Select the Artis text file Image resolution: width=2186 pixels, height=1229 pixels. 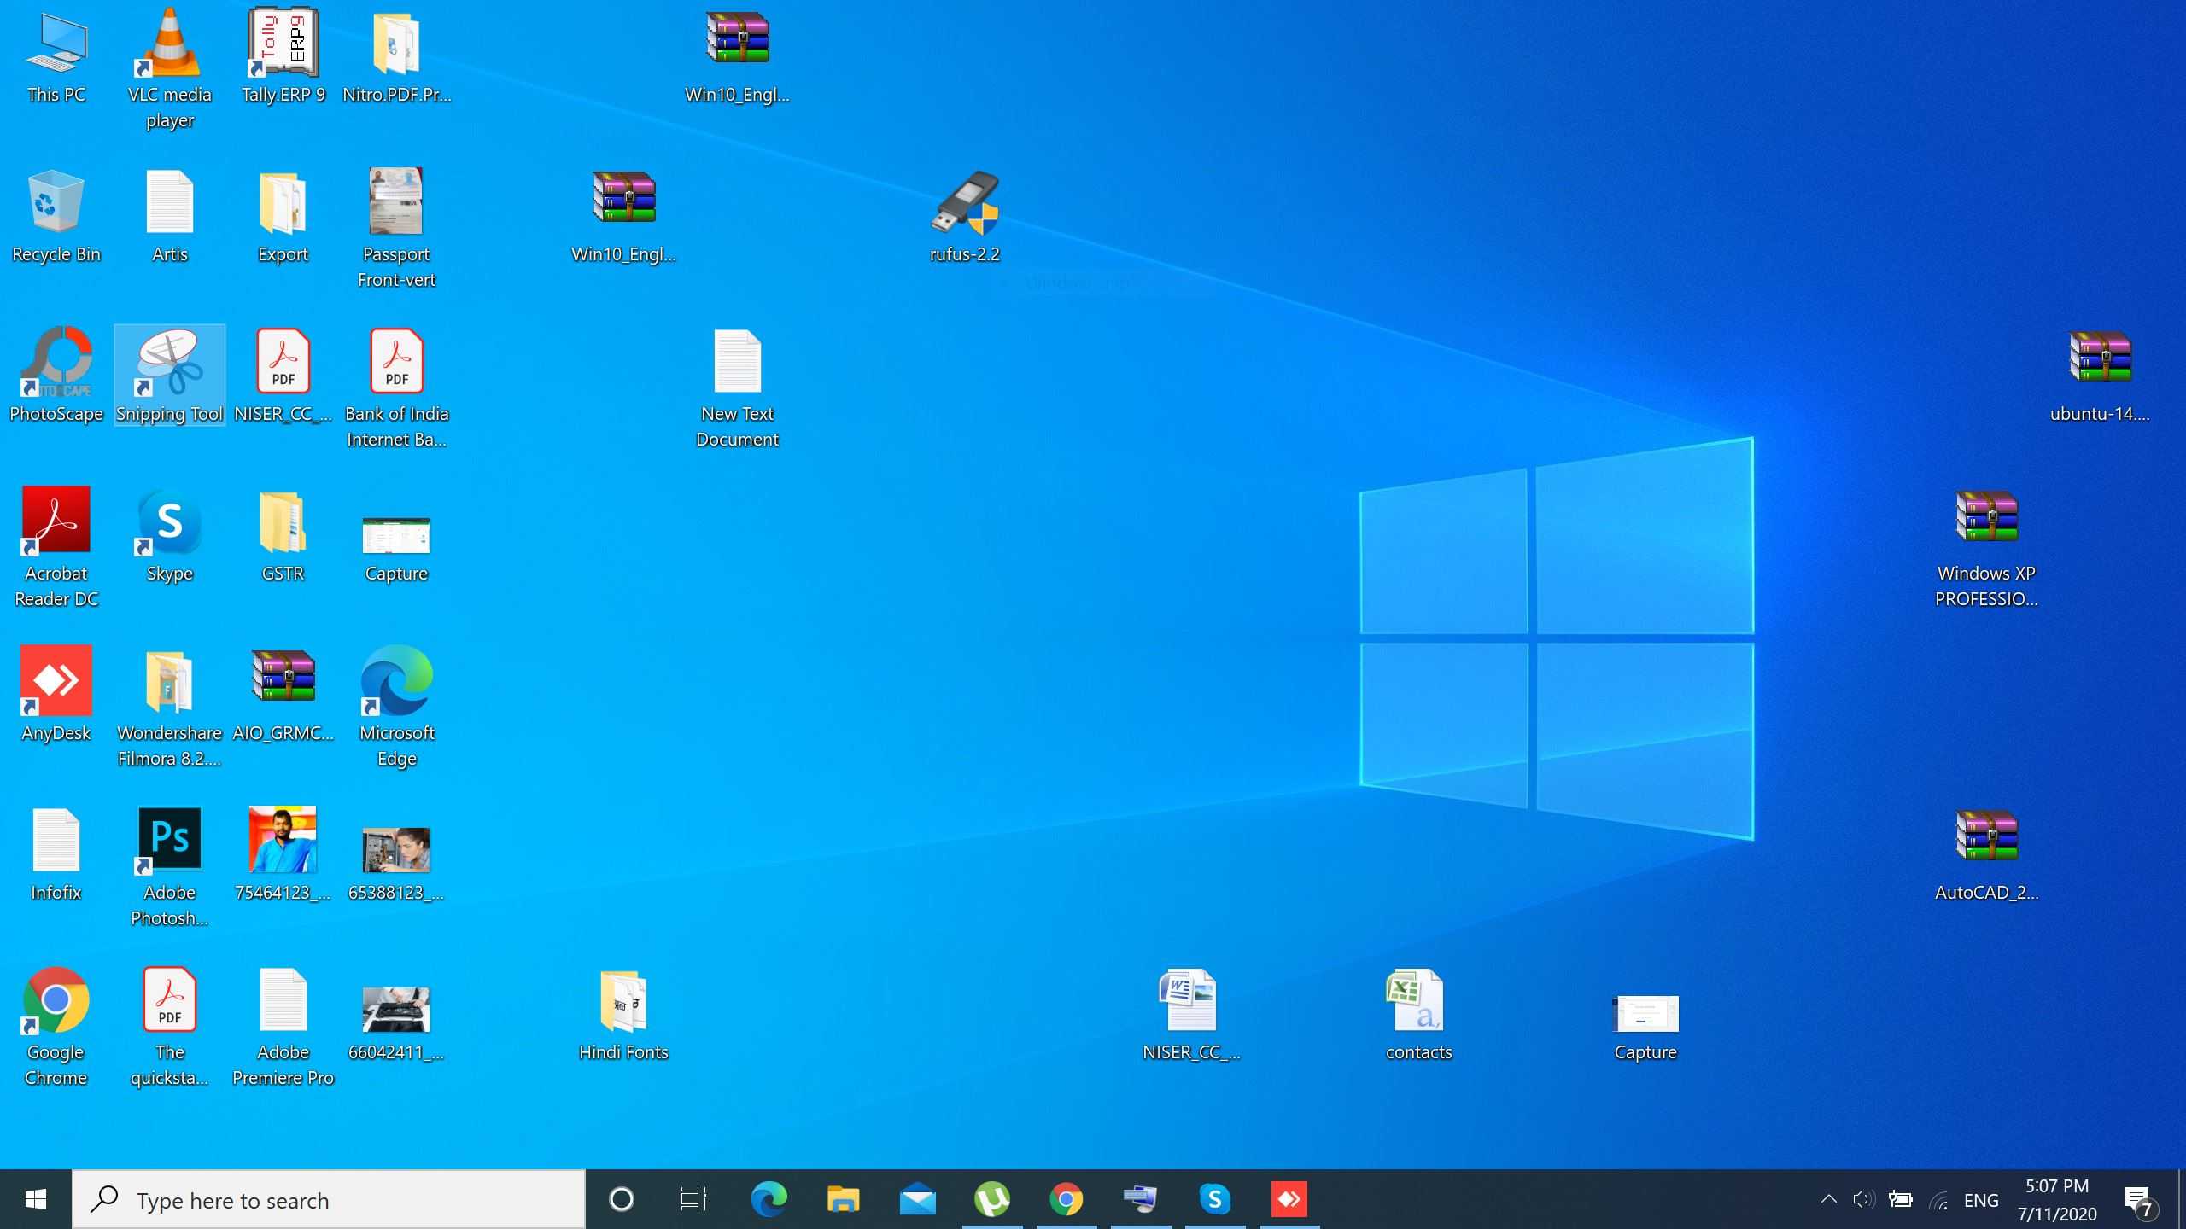coord(169,216)
